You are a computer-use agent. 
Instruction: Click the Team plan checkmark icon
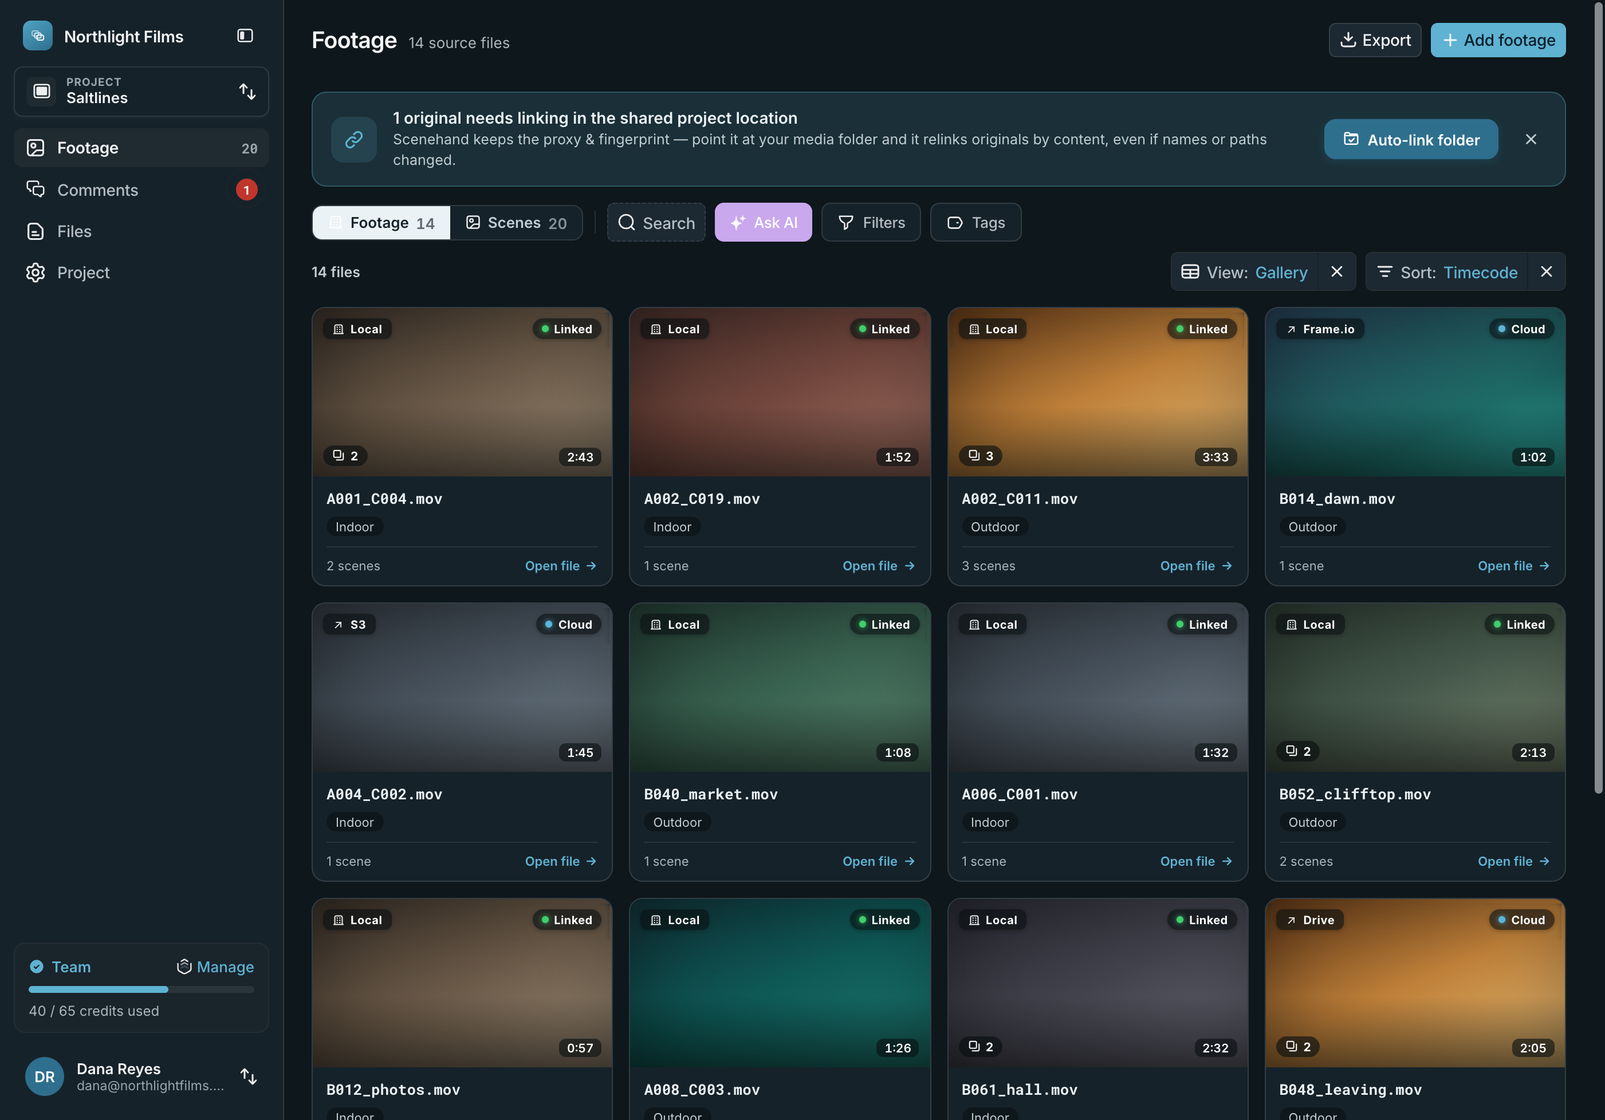36,967
